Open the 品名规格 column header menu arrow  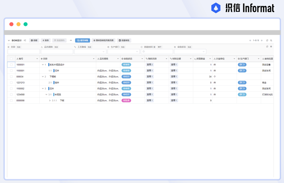pyautogui.click(x=118, y=59)
